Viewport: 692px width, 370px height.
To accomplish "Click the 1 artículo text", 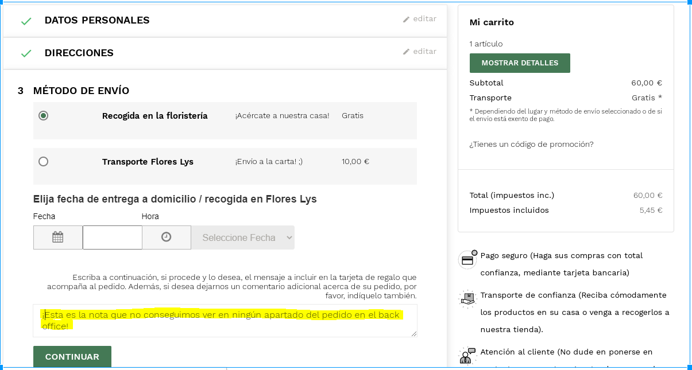I will (486, 44).
